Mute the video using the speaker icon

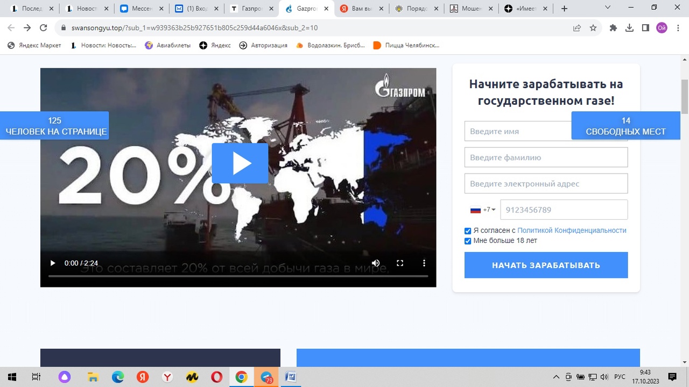(376, 263)
